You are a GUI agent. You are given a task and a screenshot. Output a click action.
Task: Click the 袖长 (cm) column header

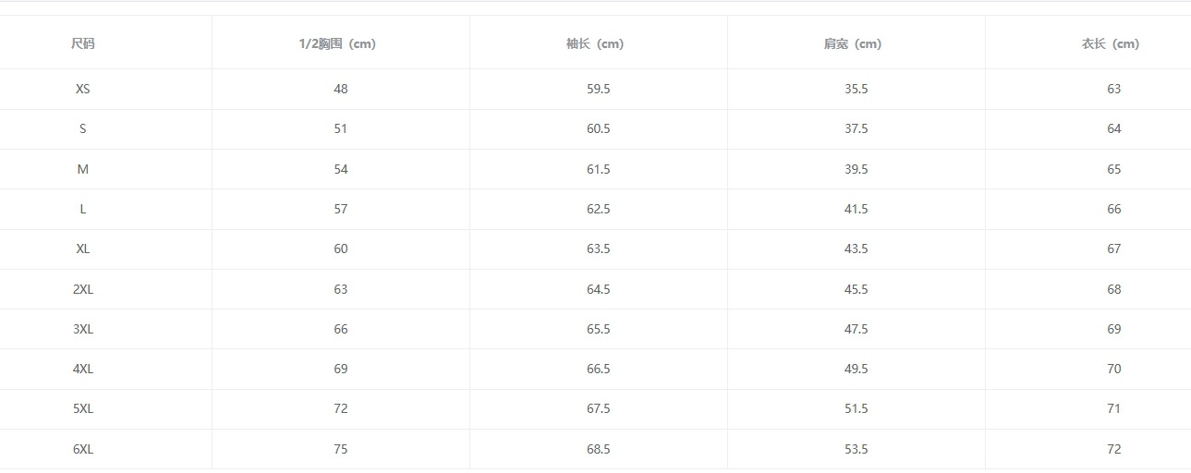click(598, 43)
